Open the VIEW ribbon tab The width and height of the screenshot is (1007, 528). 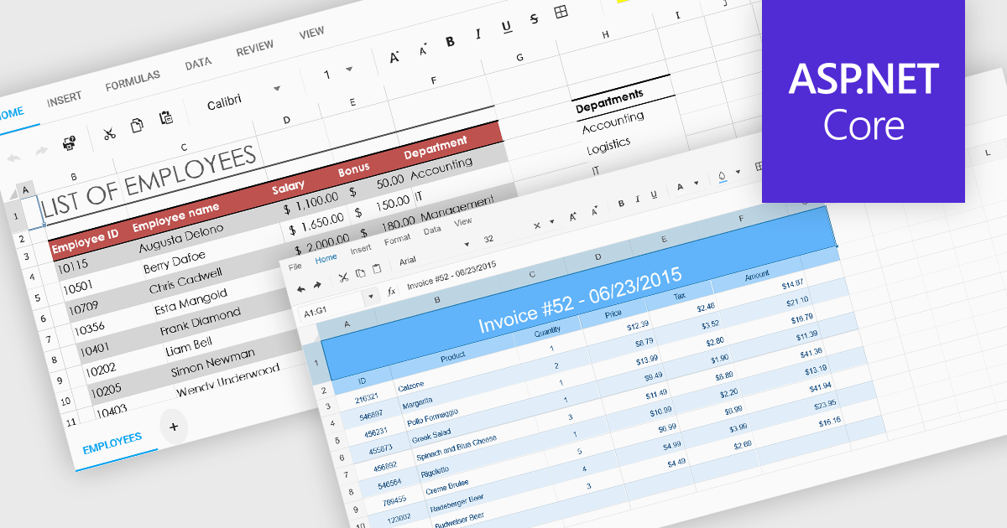(311, 33)
